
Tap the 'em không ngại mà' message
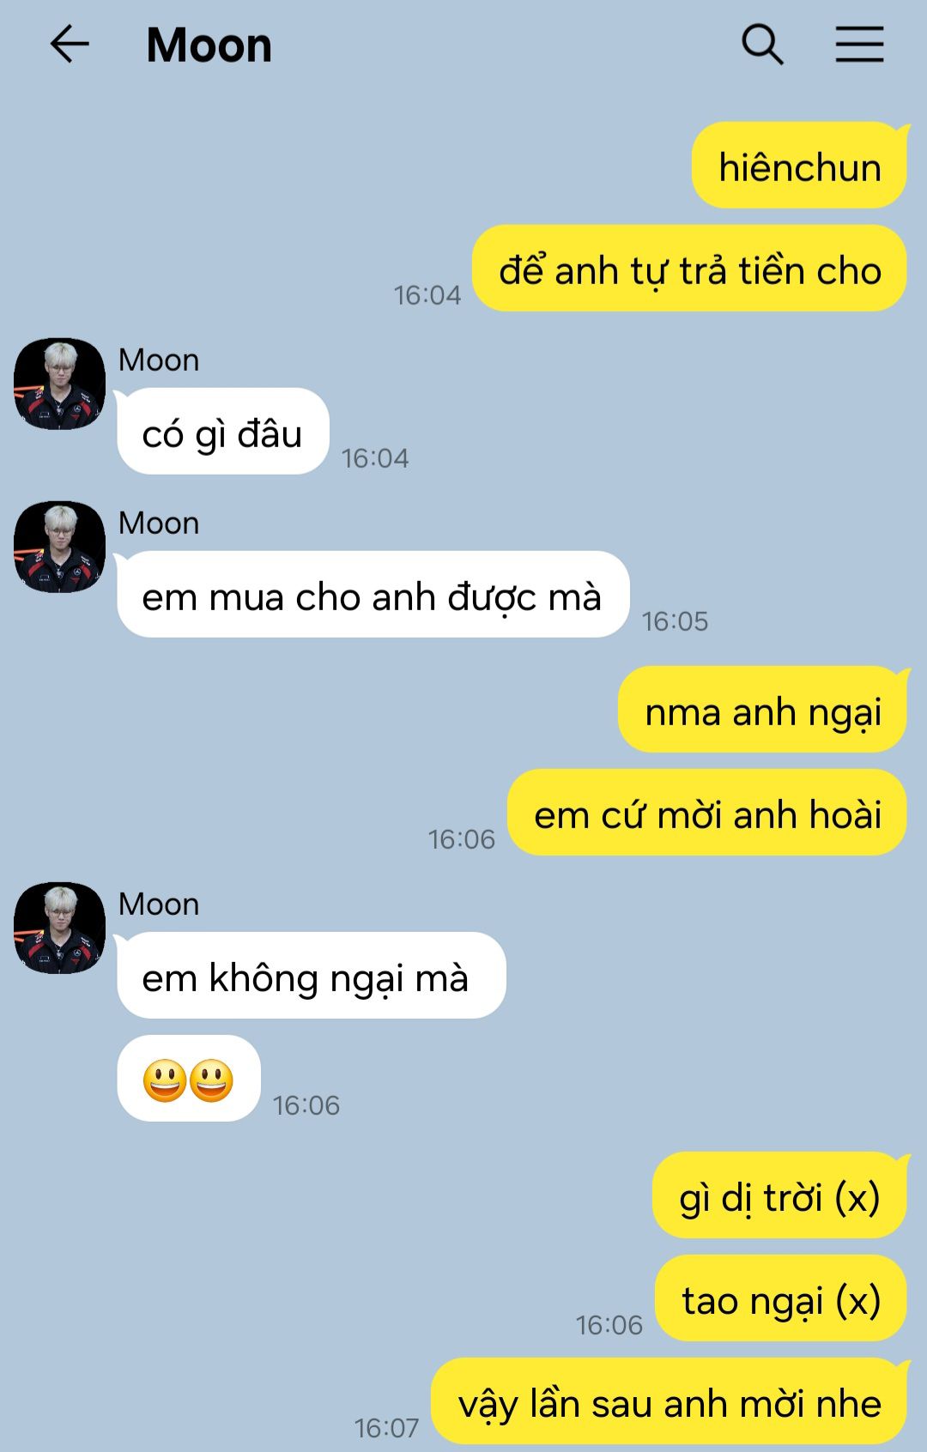[x=311, y=976]
